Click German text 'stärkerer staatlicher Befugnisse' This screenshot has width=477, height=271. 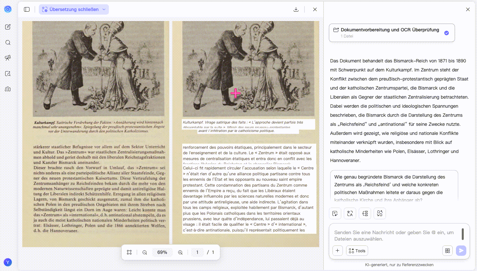(99, 155)
